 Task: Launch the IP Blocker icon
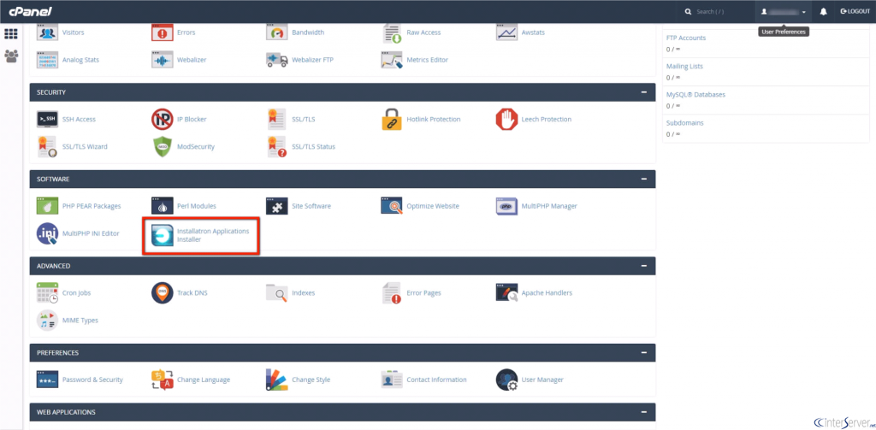(162, 119)
